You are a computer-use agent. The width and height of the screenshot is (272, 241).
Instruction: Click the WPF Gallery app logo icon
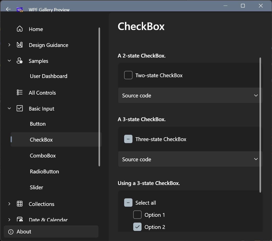[20, 10]
